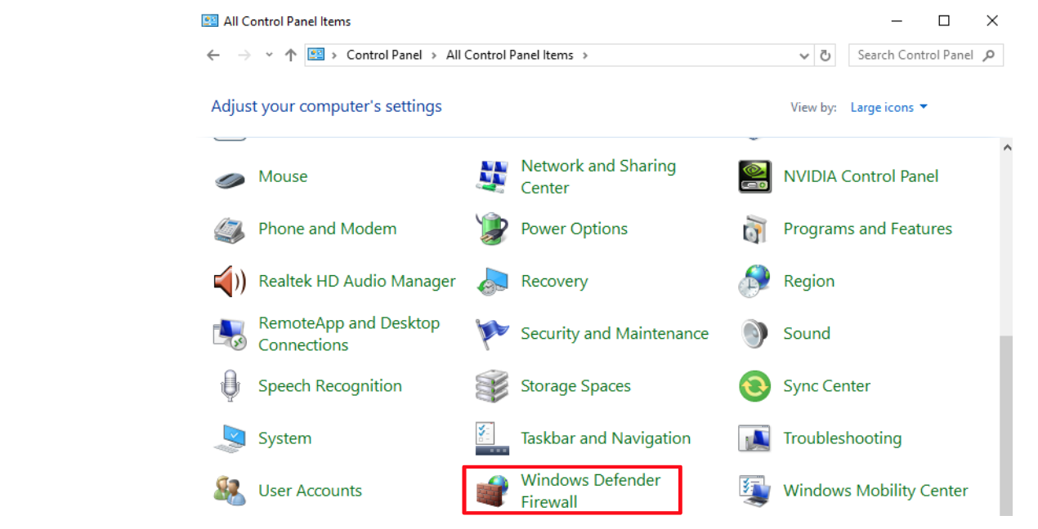Refresh the Control Panel view
The width and height of the screenshot is (1038, 529).
click(825, 56)
